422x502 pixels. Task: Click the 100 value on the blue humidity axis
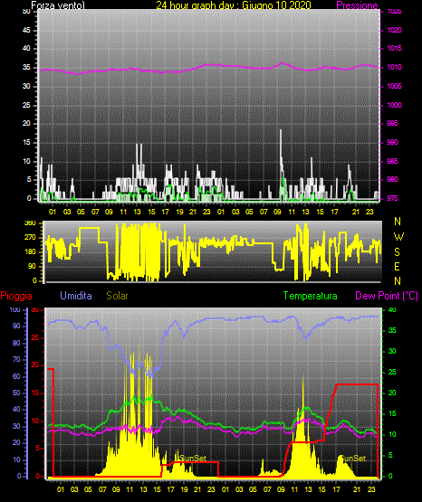pos(15,310)
